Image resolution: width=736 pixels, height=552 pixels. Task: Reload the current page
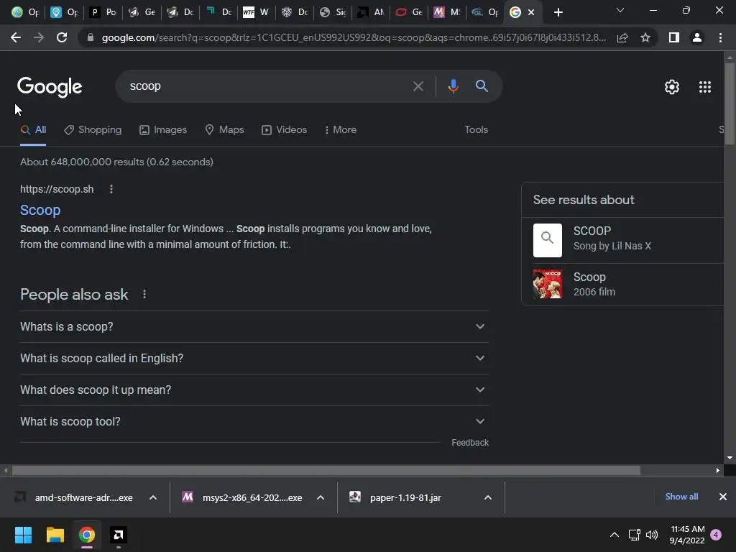pos(62,37)
